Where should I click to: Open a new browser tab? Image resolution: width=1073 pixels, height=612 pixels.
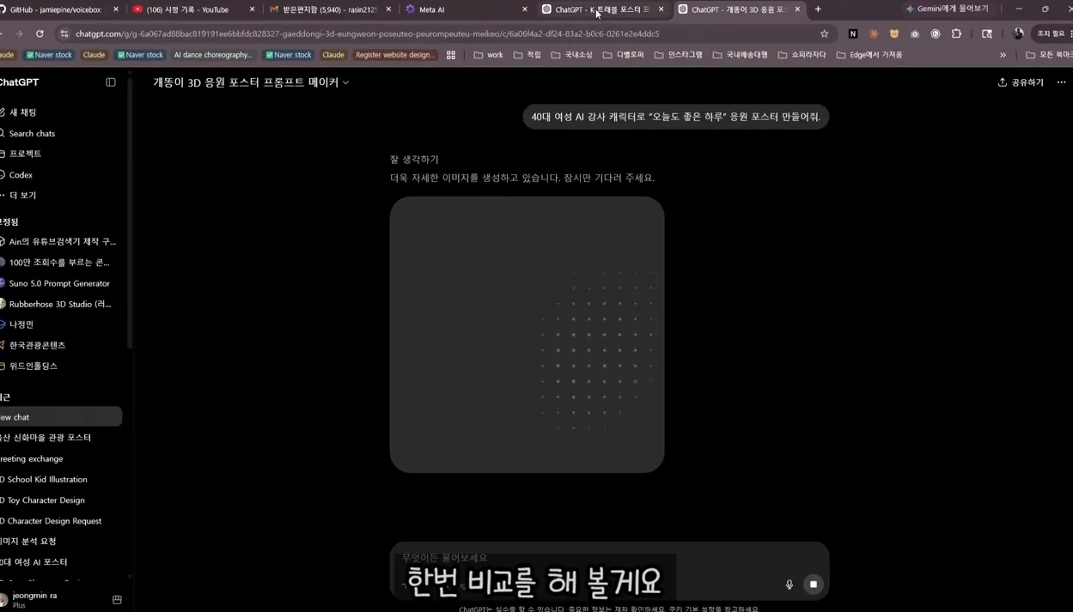[x=818, y=9]
